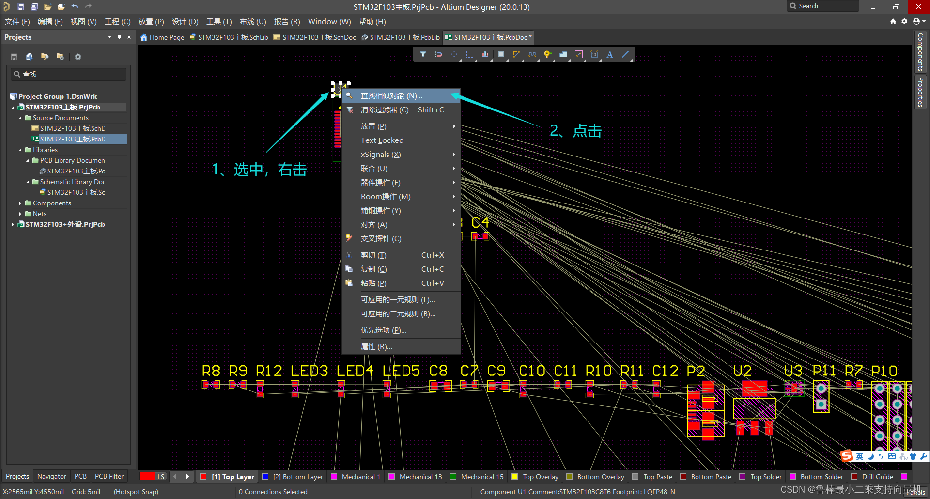Click the LS layer set button
Image resolution: width=930 pixels, height=499 pixels.
point(161,477)
